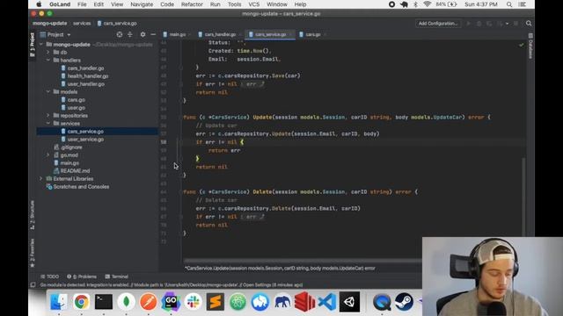Select health_handler.go in project tree
This screenshot has height=316, width=563.
(x=88, y=76)
